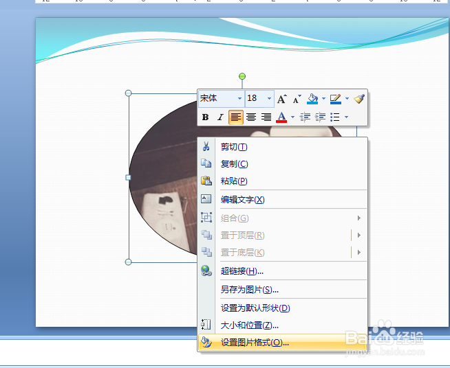The width and height of the screenshot is (450, 368).
Task: Click the bottom-left selection handle
Action: 129,262
